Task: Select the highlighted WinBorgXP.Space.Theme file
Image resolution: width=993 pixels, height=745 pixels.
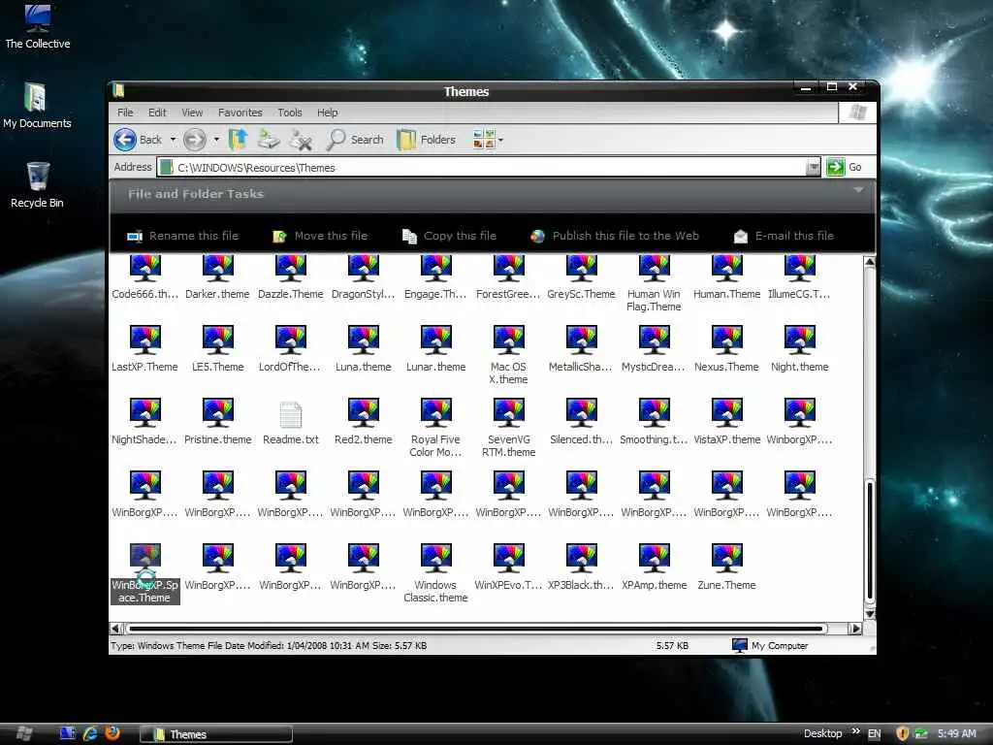Action: coord(145,574)
